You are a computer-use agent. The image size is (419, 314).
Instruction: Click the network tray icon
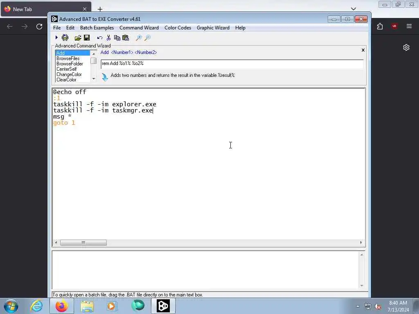click(368, 307)
